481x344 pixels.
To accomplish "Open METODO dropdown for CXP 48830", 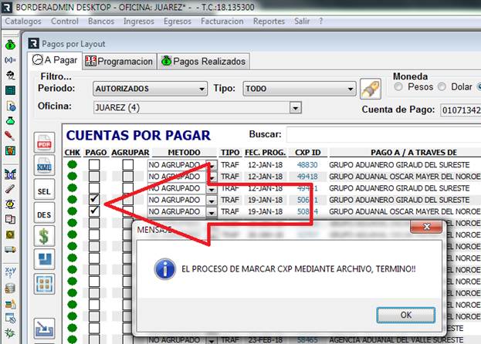I will [212, 165].
